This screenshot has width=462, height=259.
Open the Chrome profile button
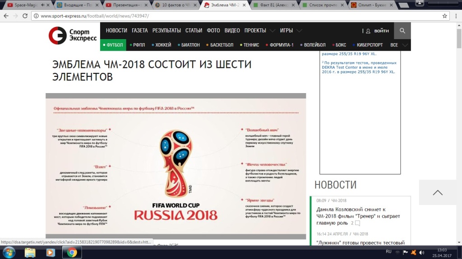[420, 3]
